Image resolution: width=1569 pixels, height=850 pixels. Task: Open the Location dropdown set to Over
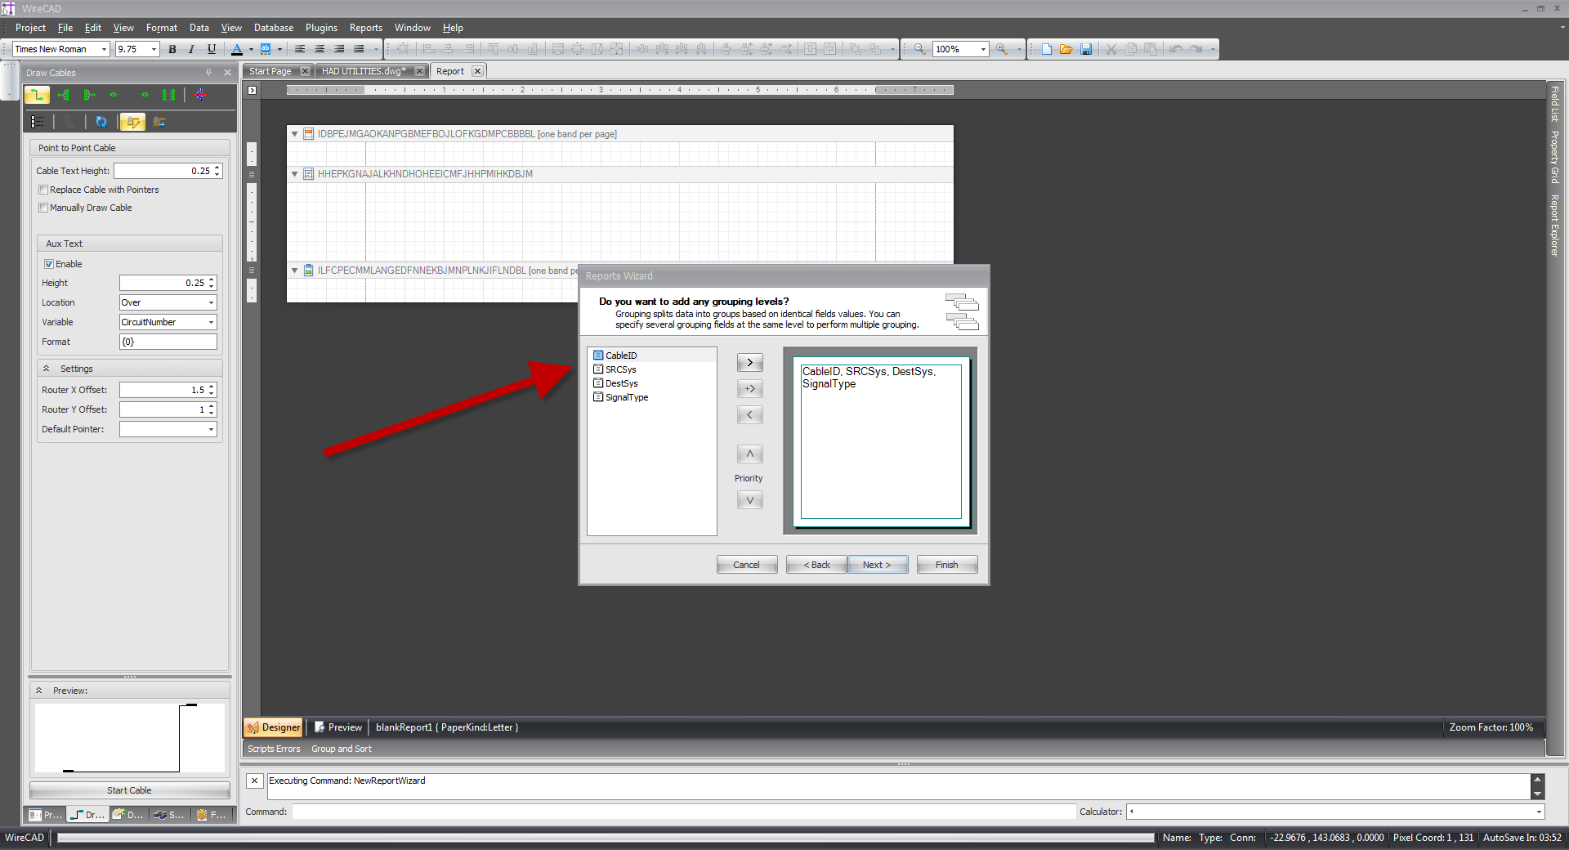pyautogui.click(x=211, y=302)
